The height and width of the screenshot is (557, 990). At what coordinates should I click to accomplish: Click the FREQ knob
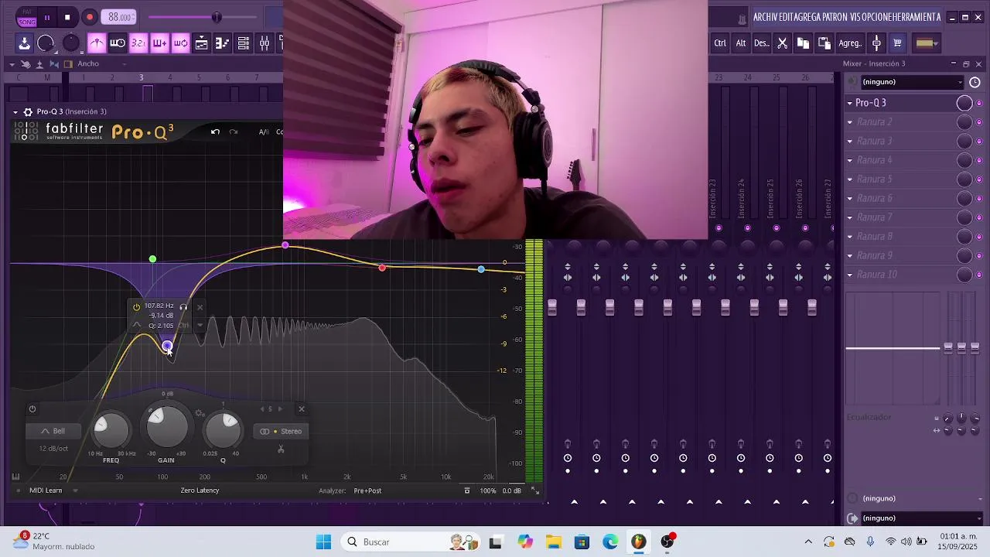[x=111, y=430]
